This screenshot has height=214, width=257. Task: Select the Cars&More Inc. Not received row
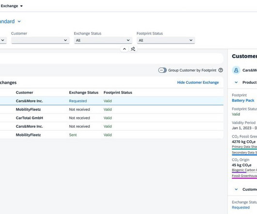pos(112,126)
